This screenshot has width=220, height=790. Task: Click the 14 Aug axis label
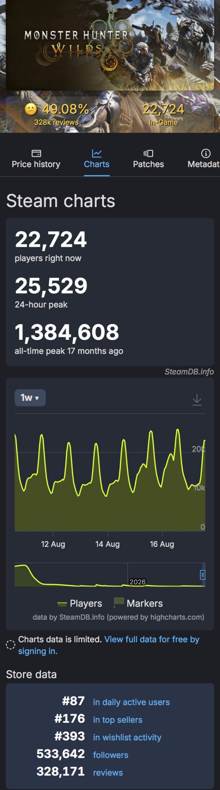[108, 544]
